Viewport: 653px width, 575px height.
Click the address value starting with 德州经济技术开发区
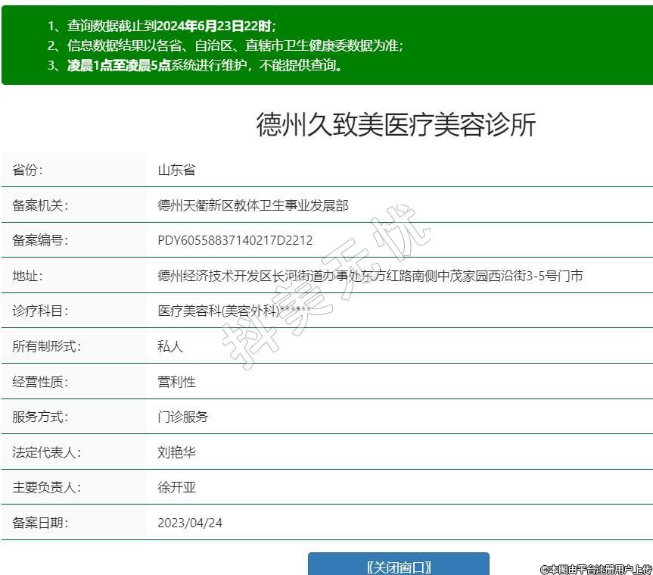[369, 276]
